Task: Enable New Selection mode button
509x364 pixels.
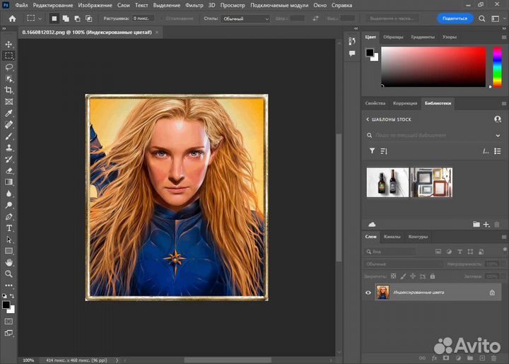Action: pos(54,18)
